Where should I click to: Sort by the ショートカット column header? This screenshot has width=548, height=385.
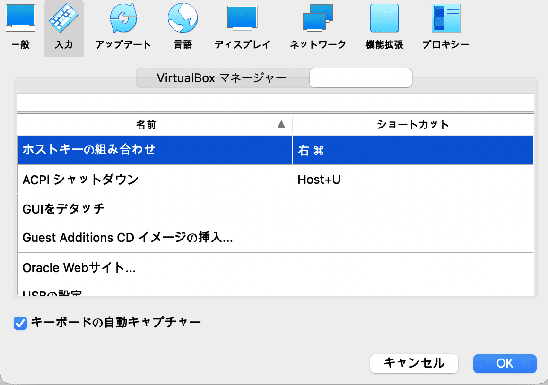413,124
